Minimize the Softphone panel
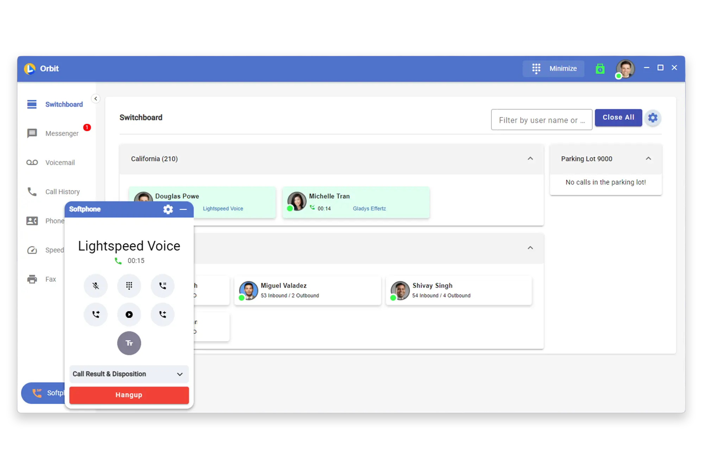 click(x=183, y=209)
